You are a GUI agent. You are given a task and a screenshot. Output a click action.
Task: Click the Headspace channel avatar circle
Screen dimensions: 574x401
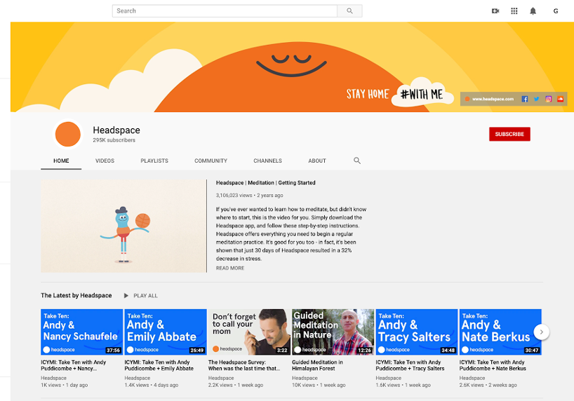[x=68, y=135]
